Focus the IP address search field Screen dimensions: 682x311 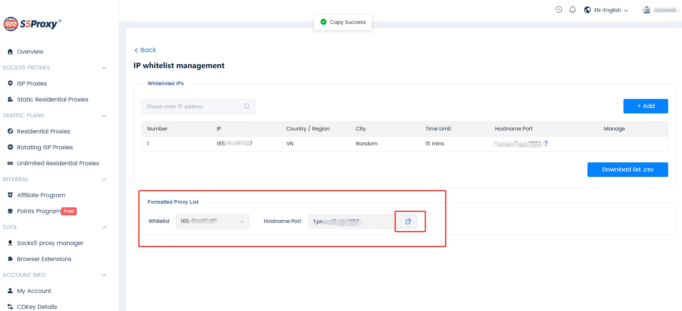(193, 107)
